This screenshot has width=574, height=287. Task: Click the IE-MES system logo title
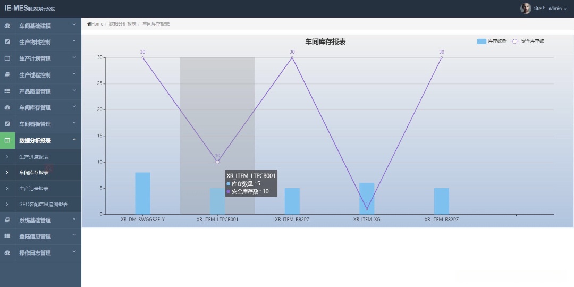click(30, 9)
